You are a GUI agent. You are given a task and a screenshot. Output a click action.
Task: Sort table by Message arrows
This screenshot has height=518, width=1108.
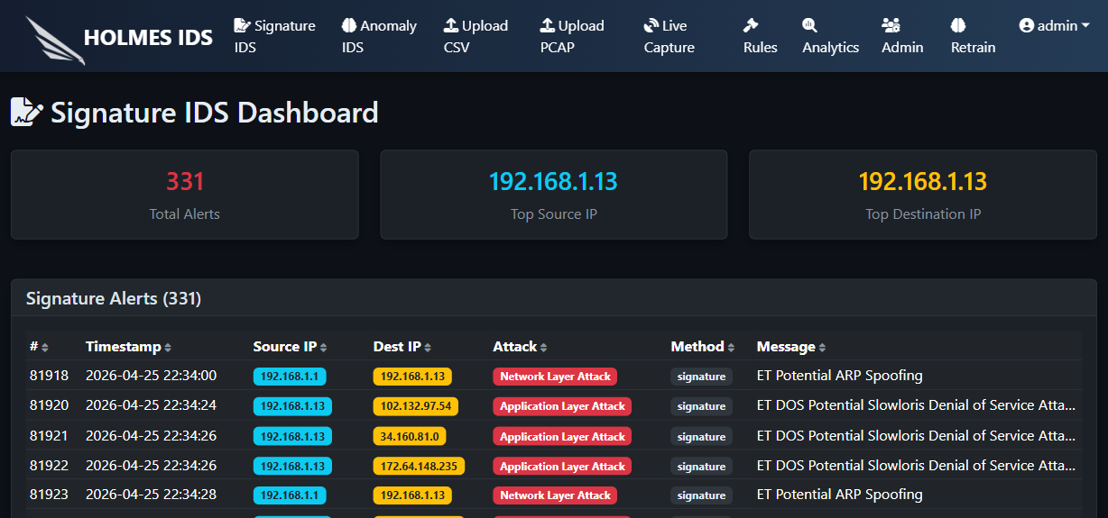(822, 348)
